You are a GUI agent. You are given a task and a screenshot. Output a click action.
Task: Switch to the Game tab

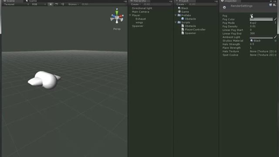point(32,1)
